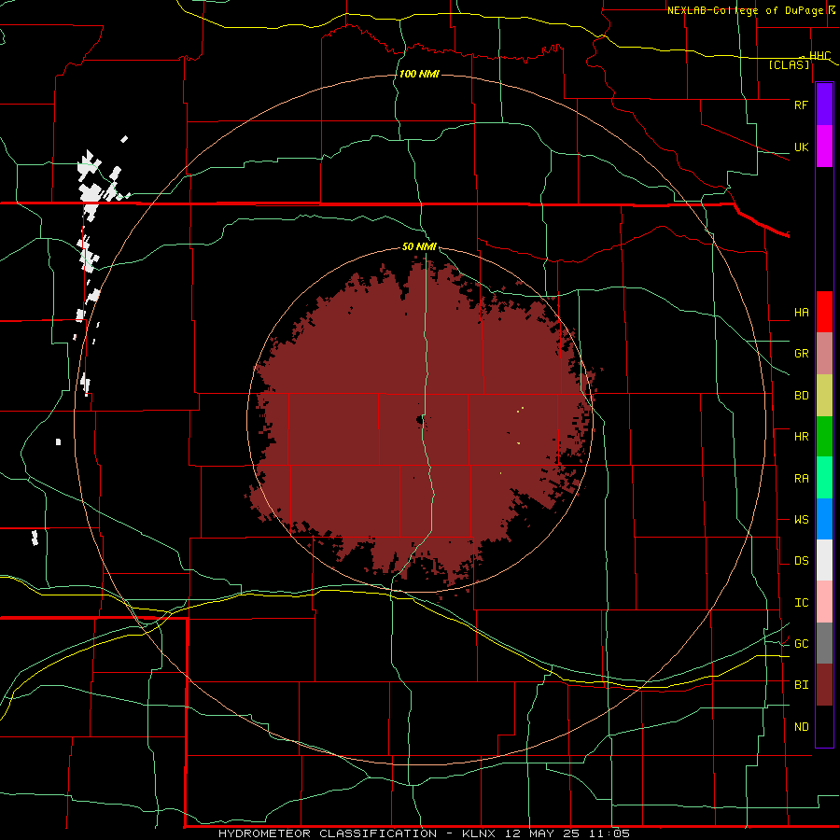Click the HA red legend swatch
This screenshot has height=840, width=840.
(824, 312)
